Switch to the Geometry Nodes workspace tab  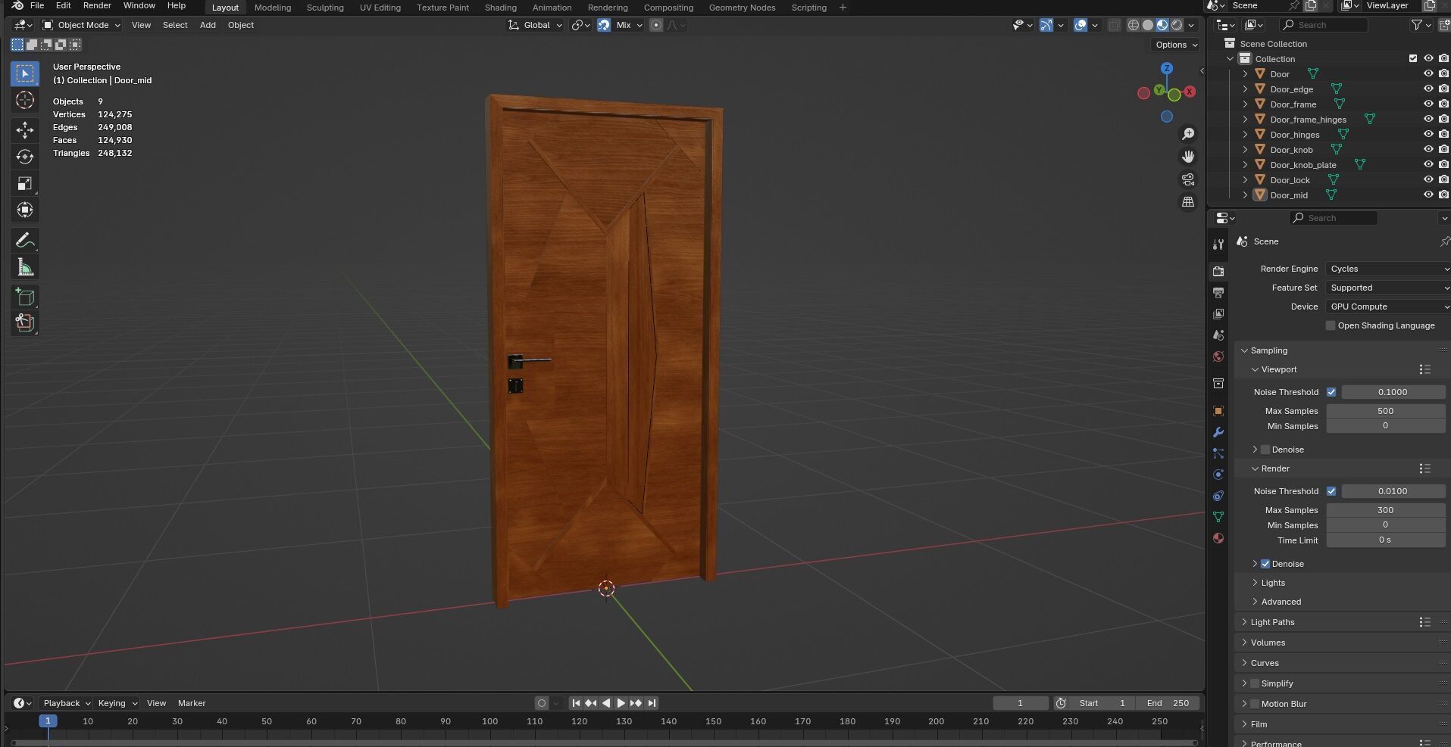[742, 8]
